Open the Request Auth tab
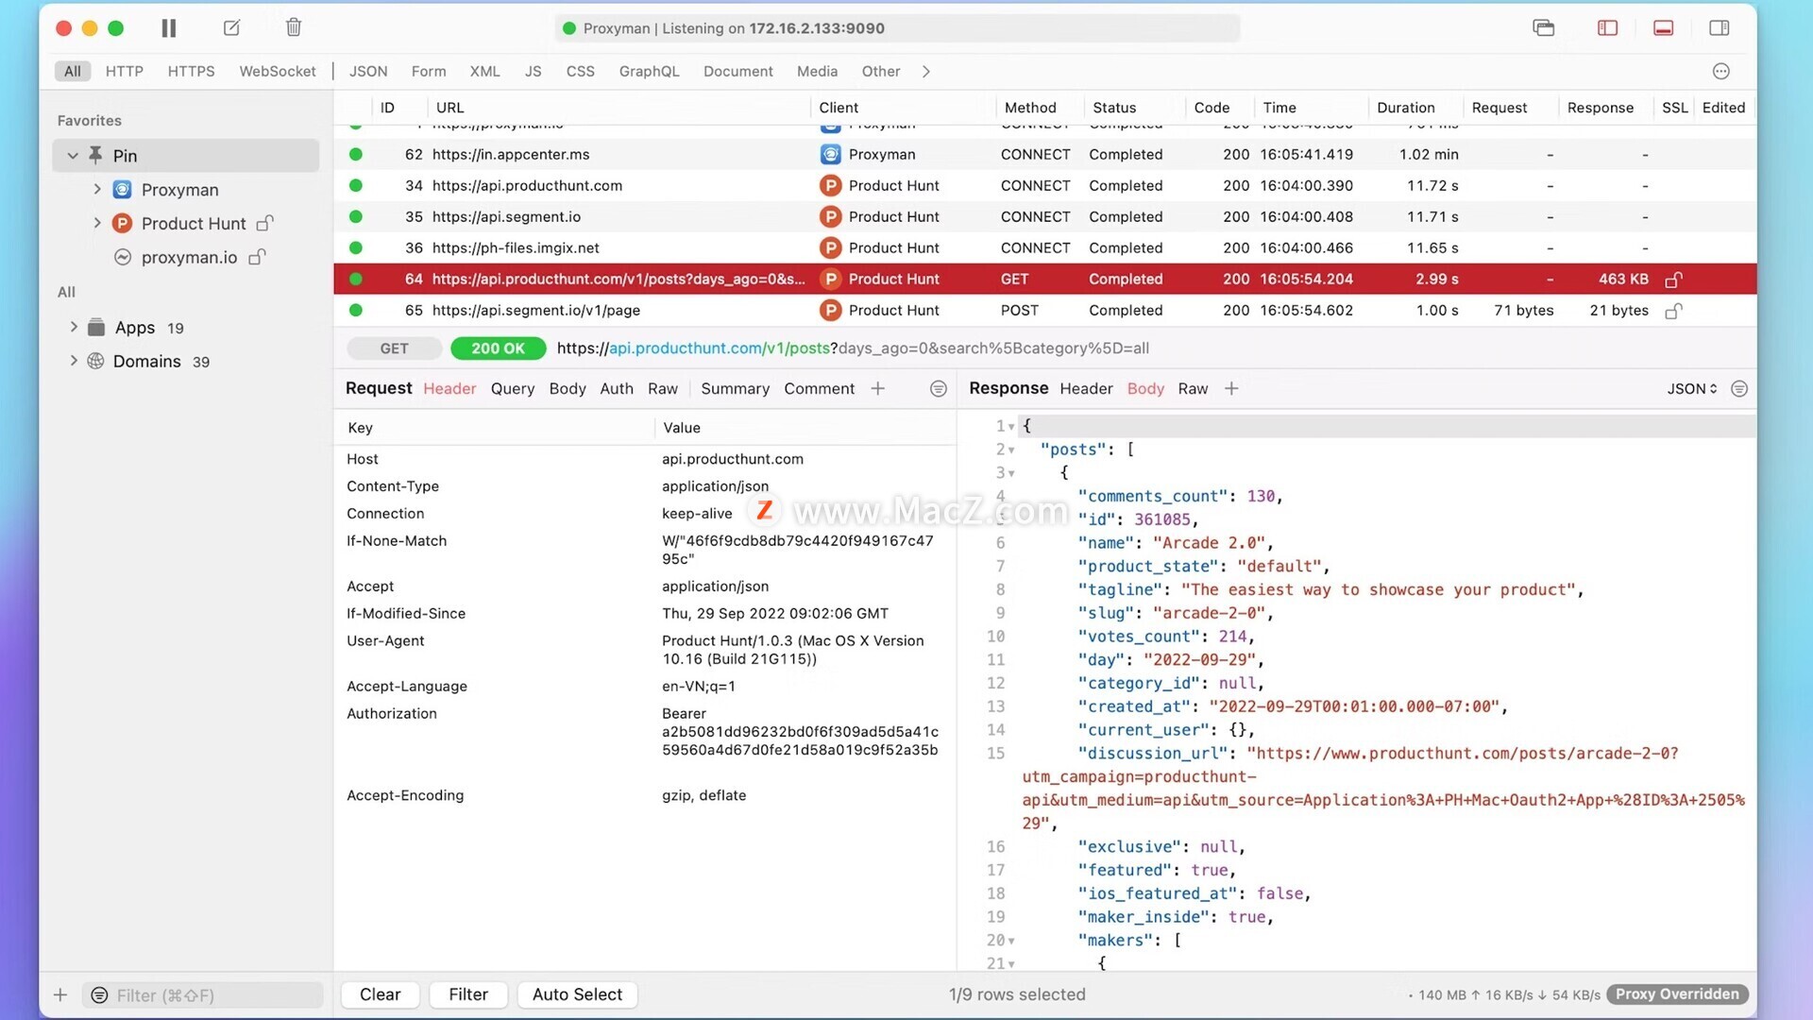The width and height of the screenshot is (1813, 1020). tap(617, 389)
